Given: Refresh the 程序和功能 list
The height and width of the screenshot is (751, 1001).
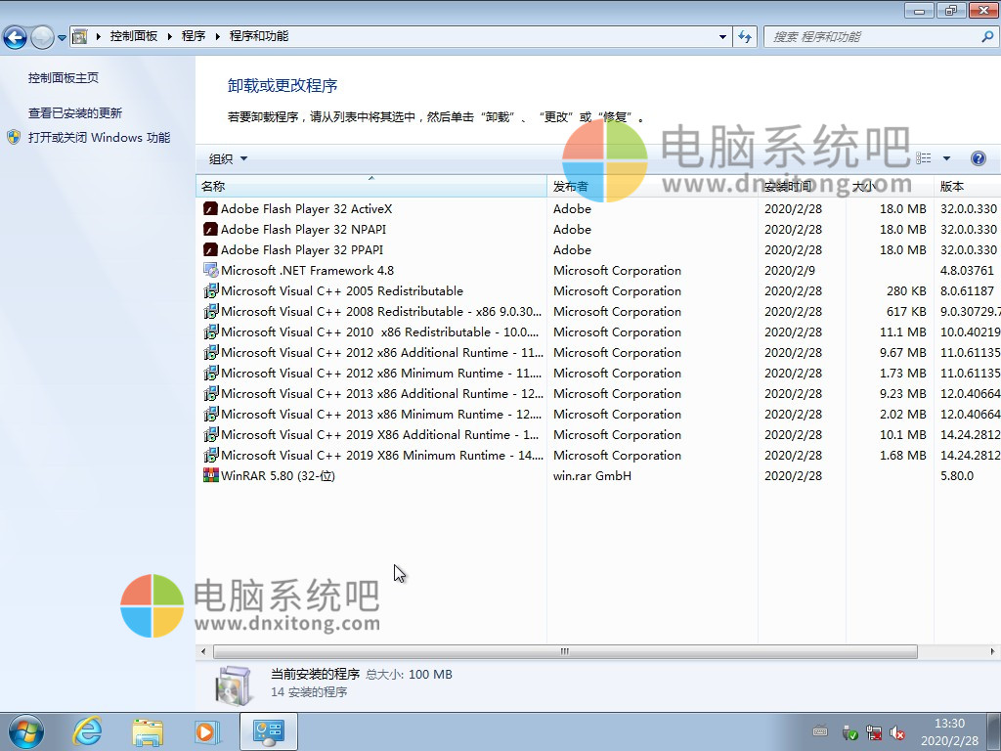Looking at the screenshot, I should click(x=745, y=36).
